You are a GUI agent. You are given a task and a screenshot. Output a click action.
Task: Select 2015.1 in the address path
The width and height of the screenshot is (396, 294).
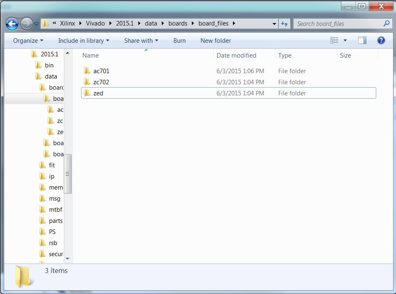125,23
